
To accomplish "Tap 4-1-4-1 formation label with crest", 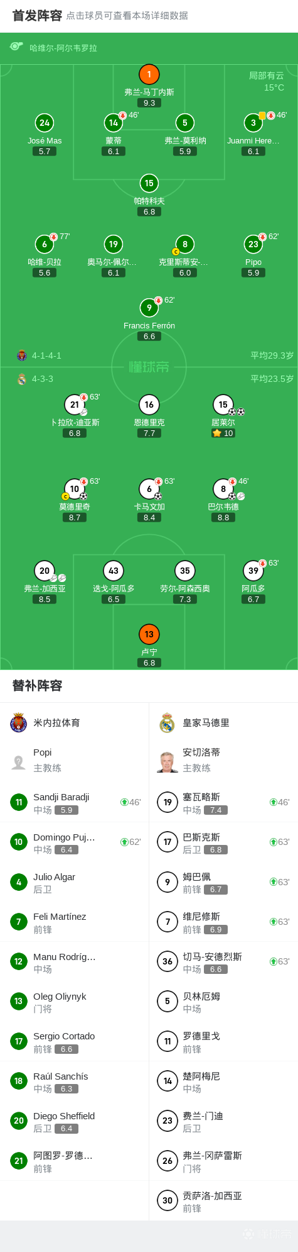I will click(x=39, y=355).
